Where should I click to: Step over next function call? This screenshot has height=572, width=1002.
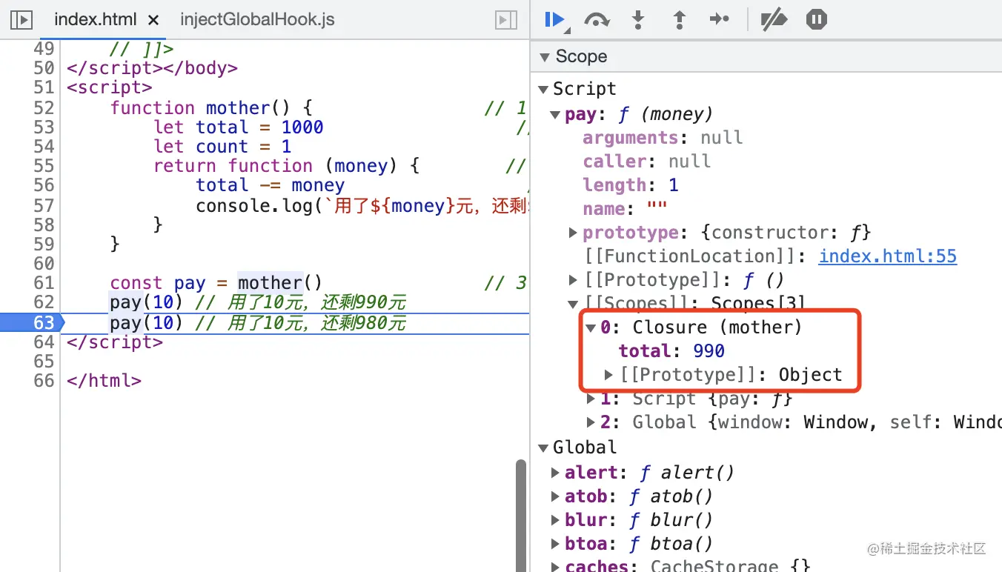597,20
